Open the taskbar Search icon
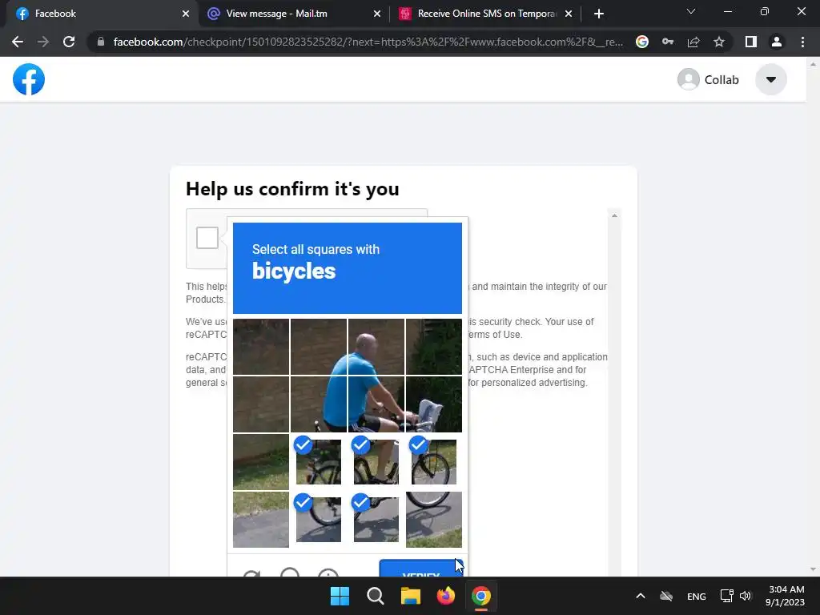 coord(375,596)
